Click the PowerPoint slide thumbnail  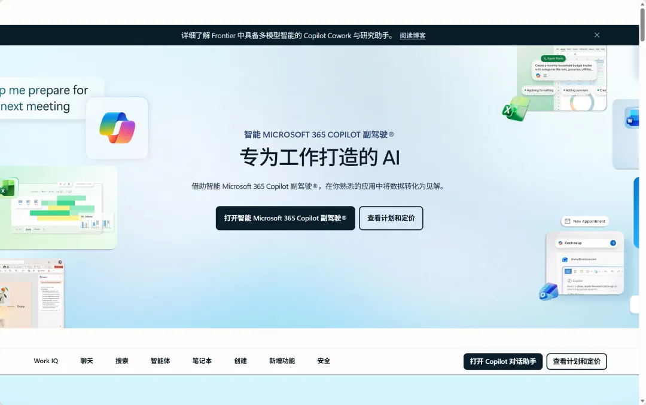pos(32,293)
